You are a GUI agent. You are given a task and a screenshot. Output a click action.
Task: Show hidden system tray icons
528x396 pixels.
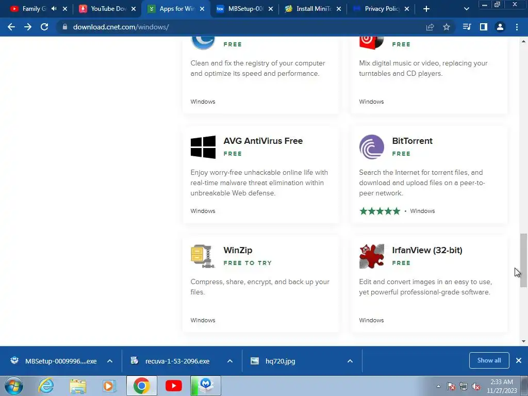pyautogui.click(x=438, y=386)
